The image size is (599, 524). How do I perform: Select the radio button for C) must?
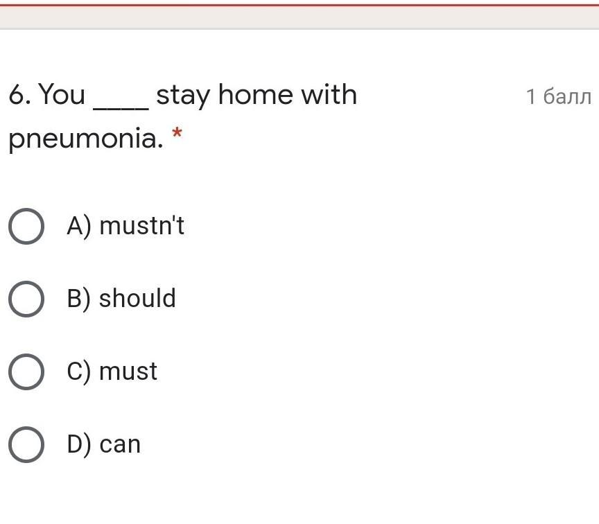[x=26, y=372]
